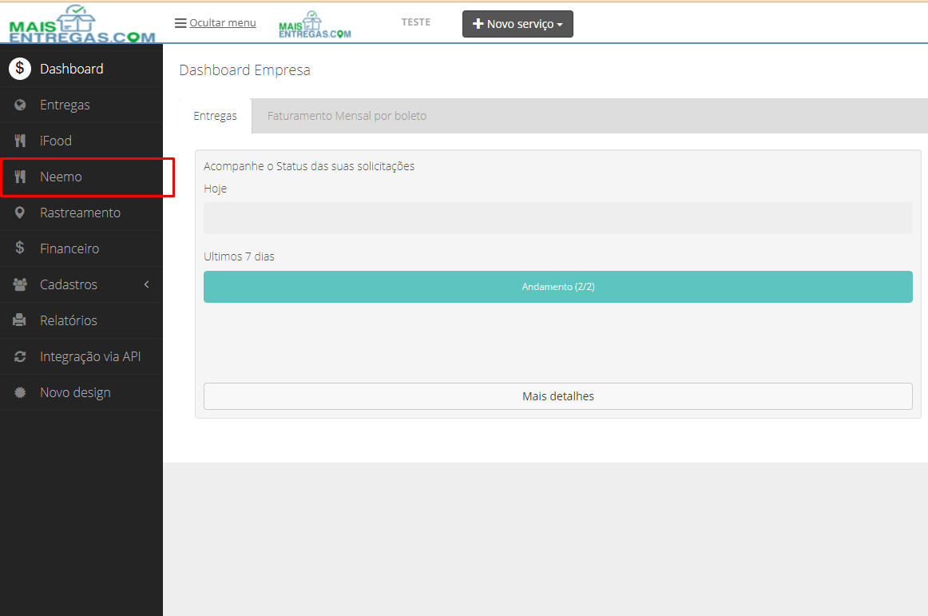Click the Rastreamento map pin icon

pyautogui.click(x=20, y=213)
